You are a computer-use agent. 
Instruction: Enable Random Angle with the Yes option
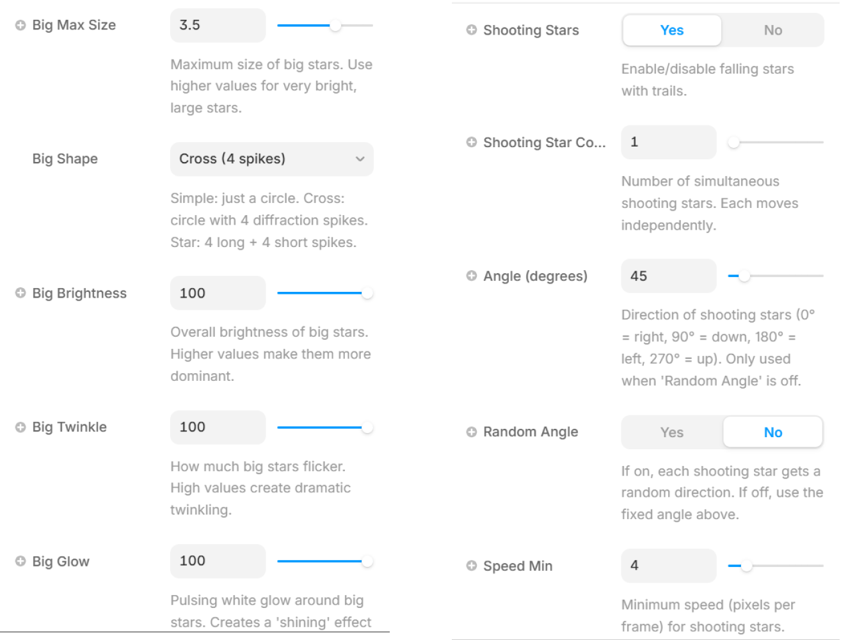(671, 433)
